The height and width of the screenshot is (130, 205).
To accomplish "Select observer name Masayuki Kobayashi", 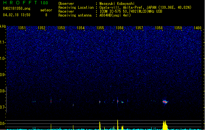I will point(117,4).
